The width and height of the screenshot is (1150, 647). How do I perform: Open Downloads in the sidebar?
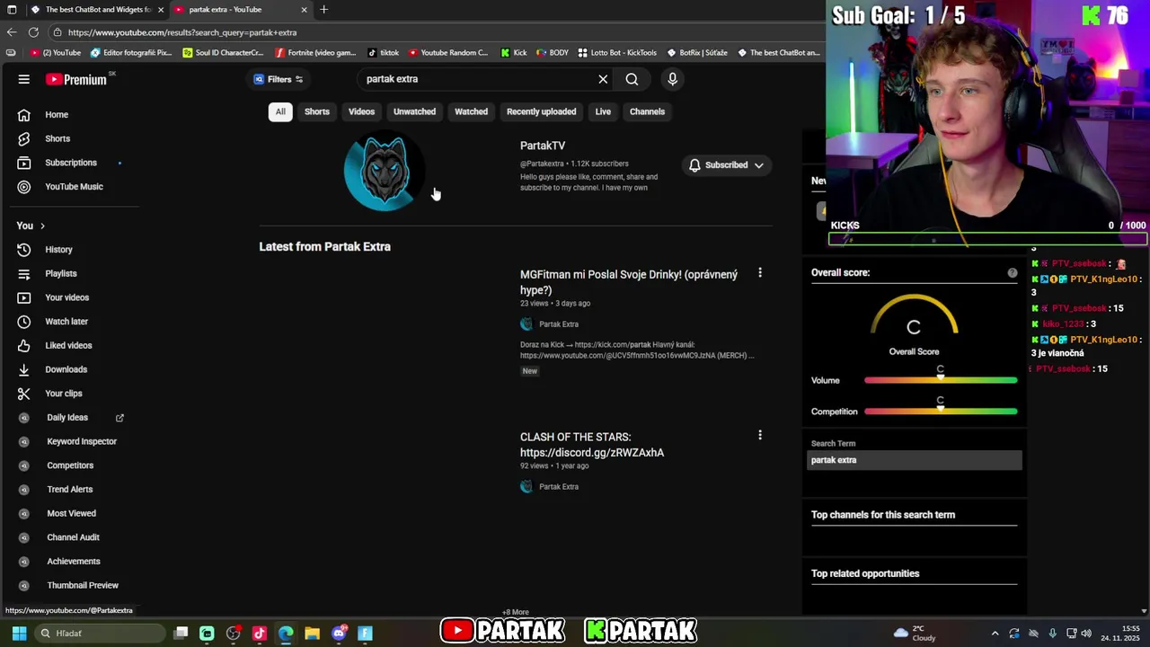(x=66, y=369)
